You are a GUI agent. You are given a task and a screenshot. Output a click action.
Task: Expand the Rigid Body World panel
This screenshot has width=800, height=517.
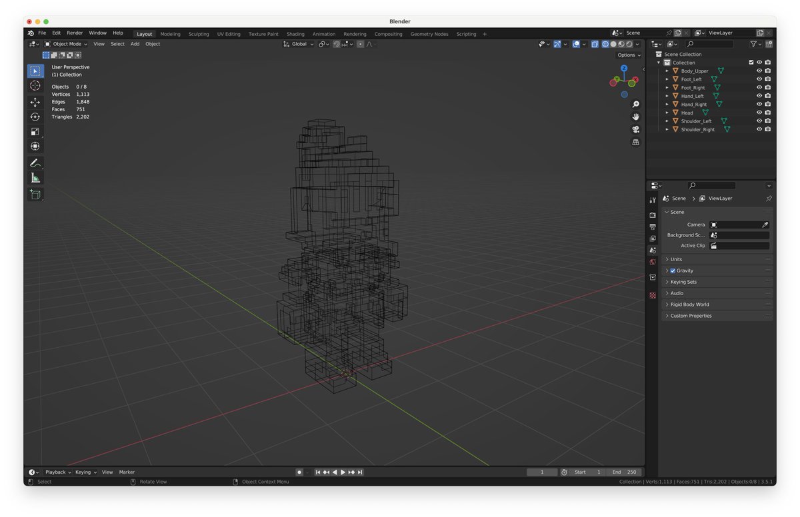(x=717, y=304)
